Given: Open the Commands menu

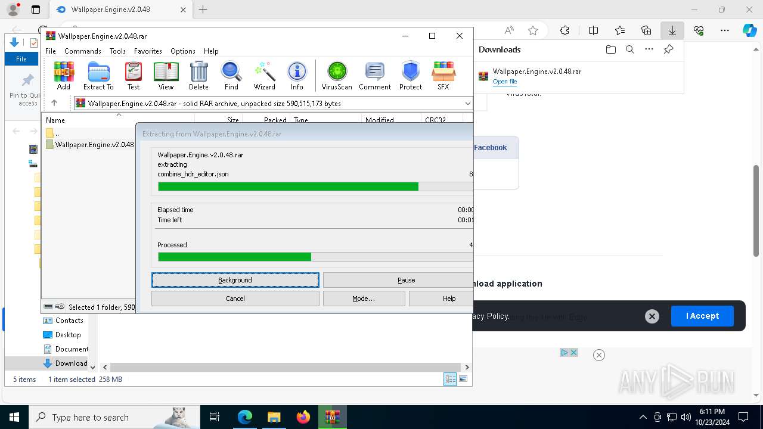Looking at the screenshot, I should tap(83, 51).
